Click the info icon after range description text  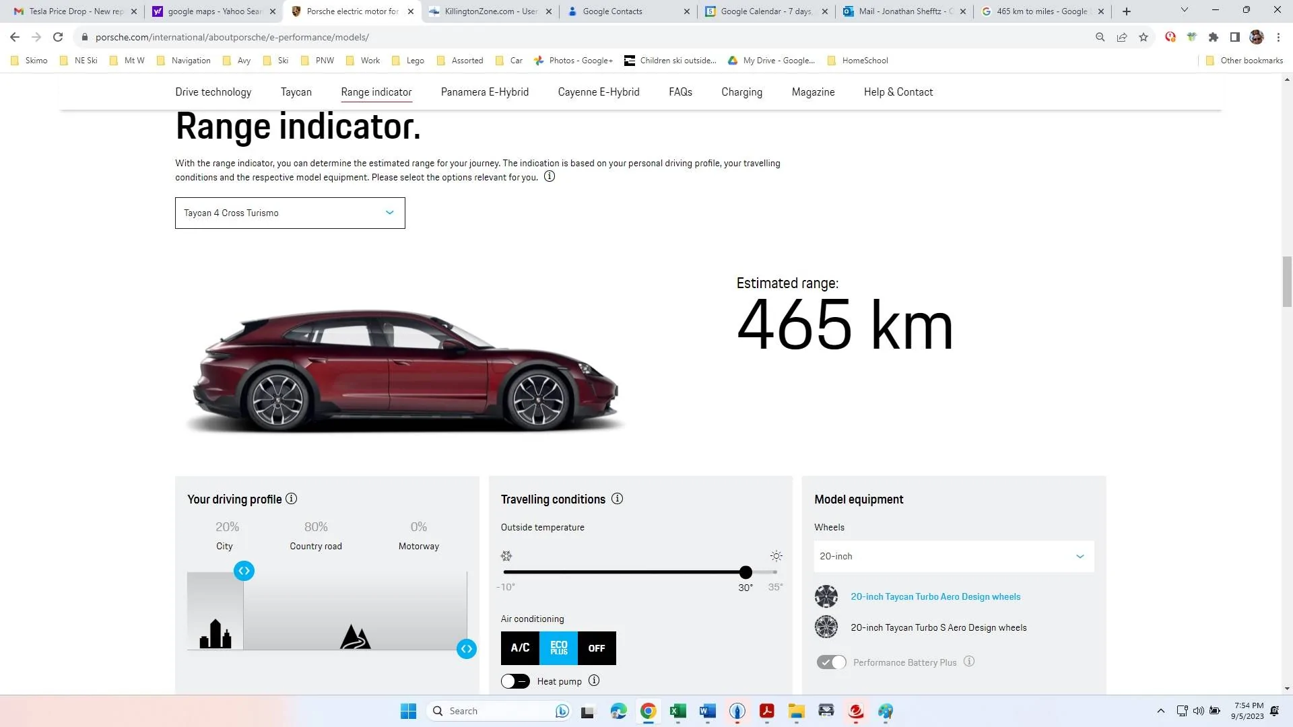(550, 176)
